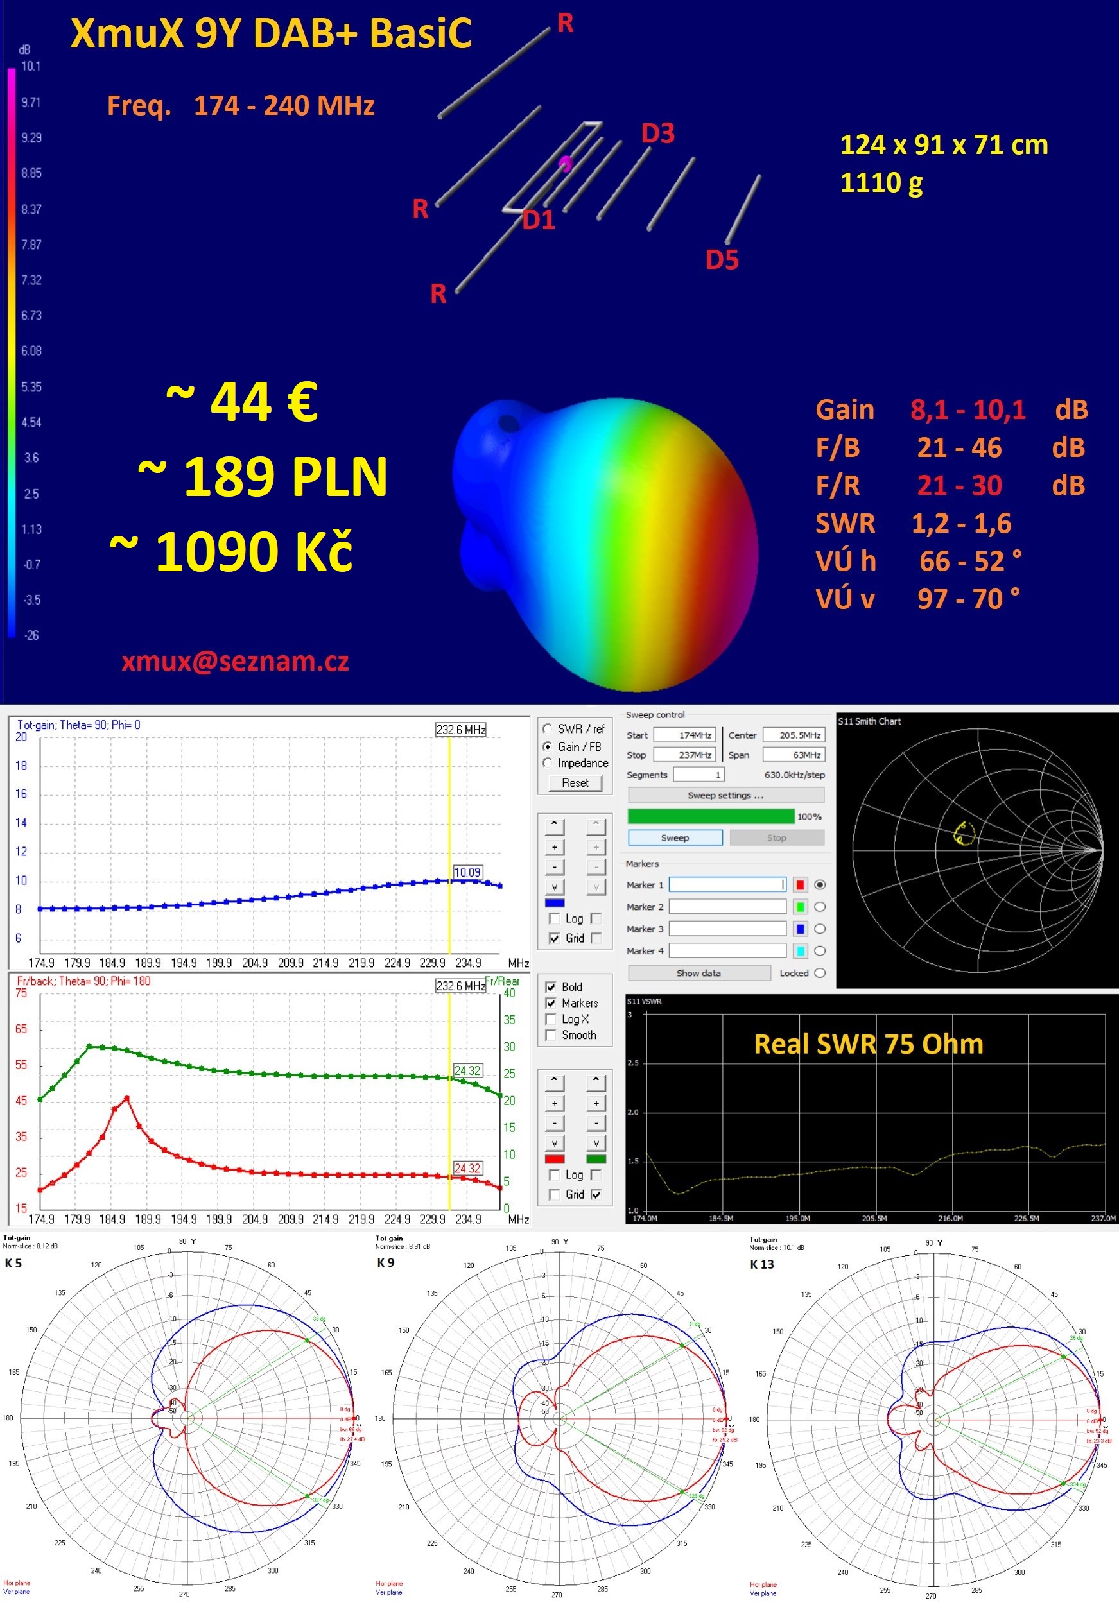Image resolution: width=1119 pixels, height=1605 pixels.
Task: Select the Marker 1 radio button
Action: coord(820,885)
